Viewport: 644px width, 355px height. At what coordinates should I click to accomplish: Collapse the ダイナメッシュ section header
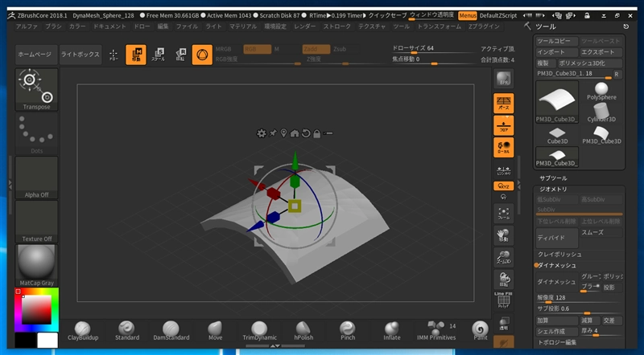556,265
